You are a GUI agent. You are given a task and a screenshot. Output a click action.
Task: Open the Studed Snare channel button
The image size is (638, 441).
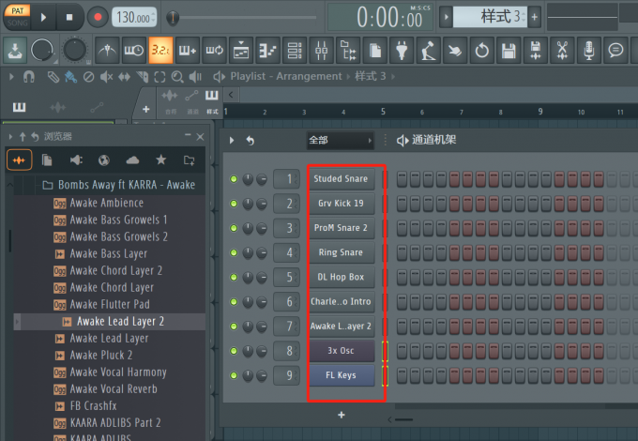tap(342, 178)
